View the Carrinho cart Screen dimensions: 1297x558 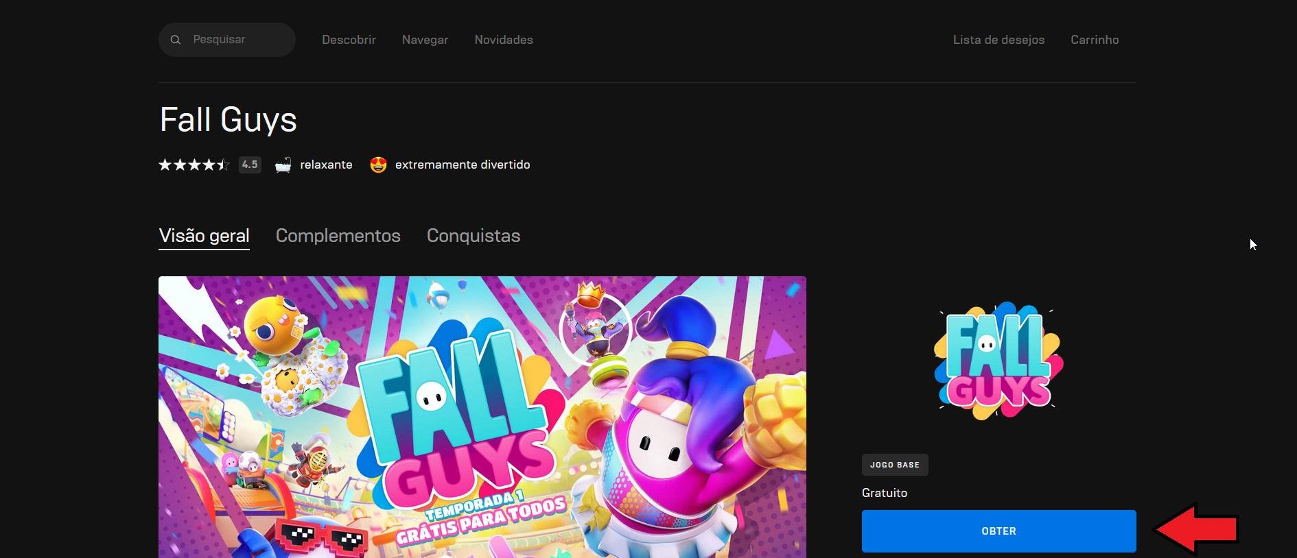pos(1095,40)
